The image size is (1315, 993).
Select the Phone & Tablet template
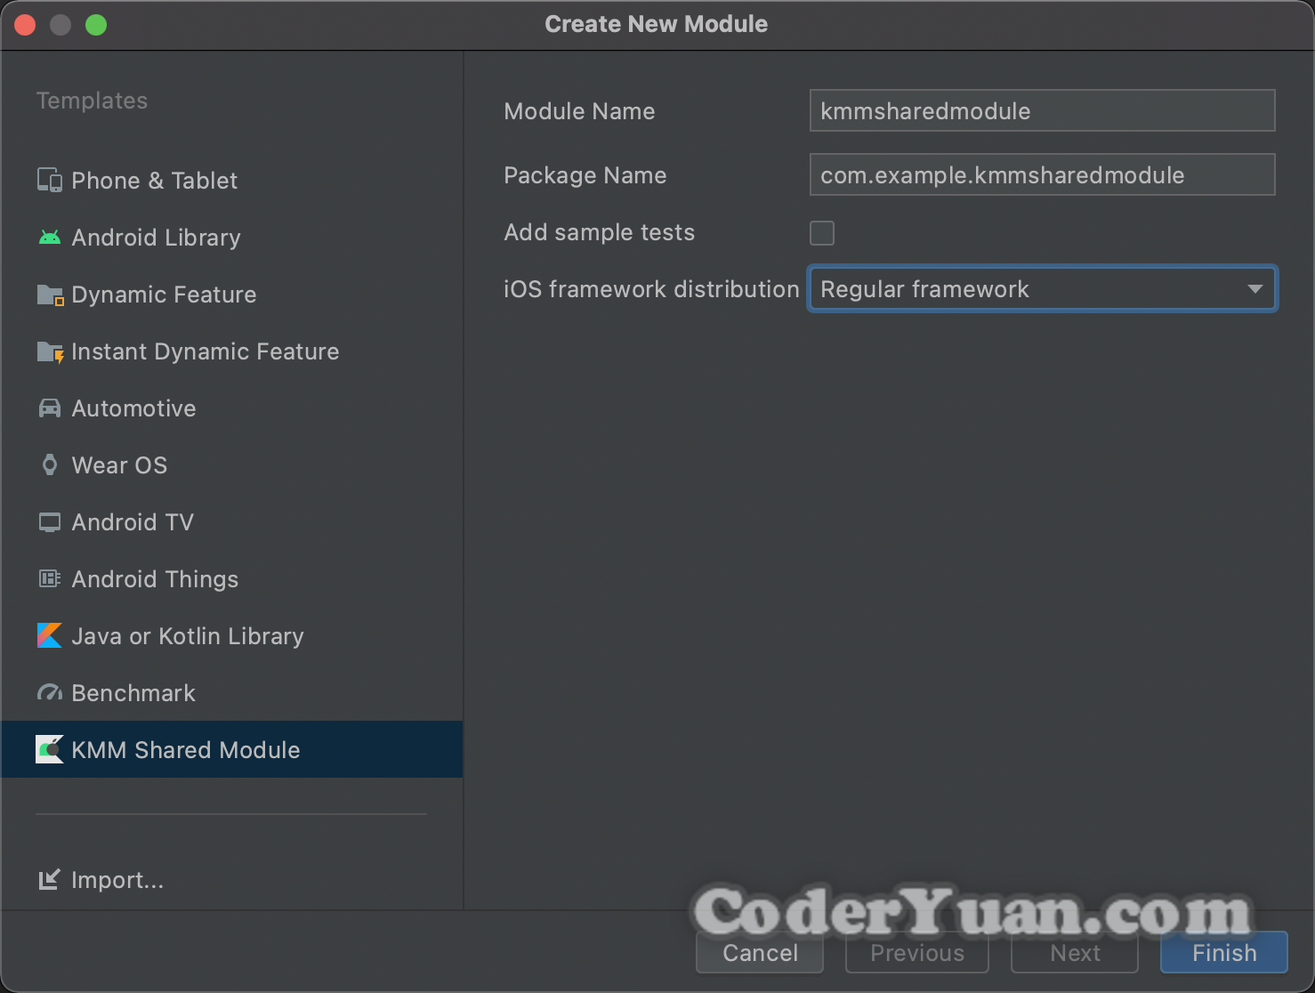(x=232, y=181)
